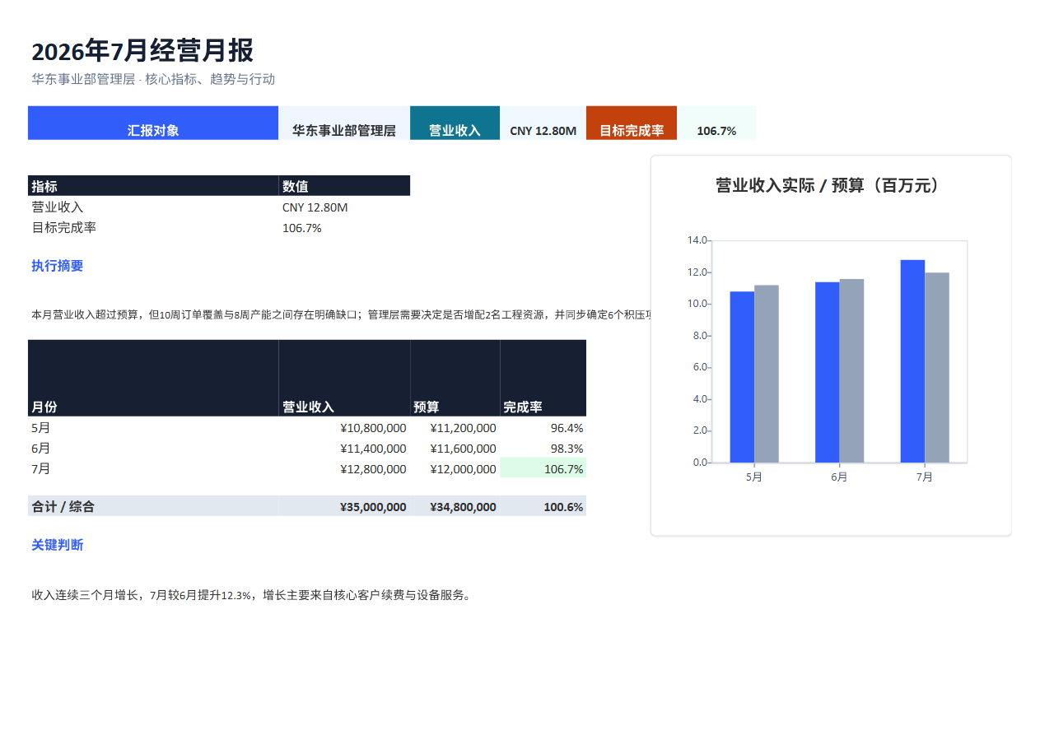Click the "4.0" tick on the chart y-axis
Viewport: 1040px width, 735px height.
[x=699, y=399]
